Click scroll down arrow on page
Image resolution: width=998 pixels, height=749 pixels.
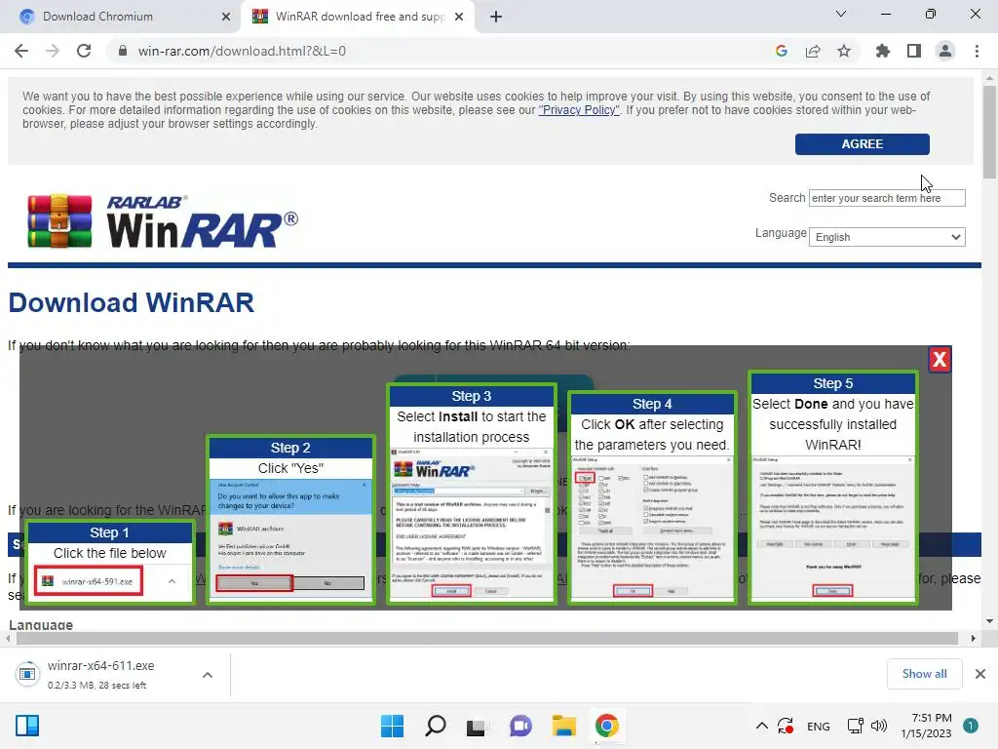[x=989, y=621]
